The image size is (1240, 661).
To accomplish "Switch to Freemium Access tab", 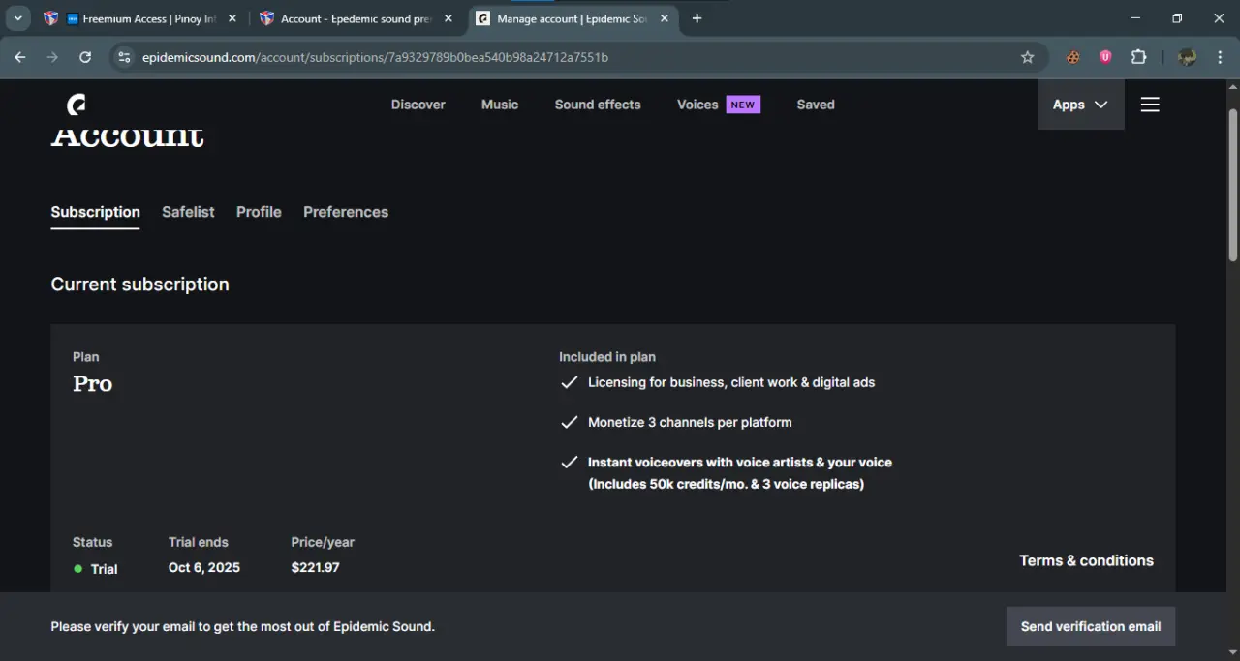I will click(x=139, y=18).
